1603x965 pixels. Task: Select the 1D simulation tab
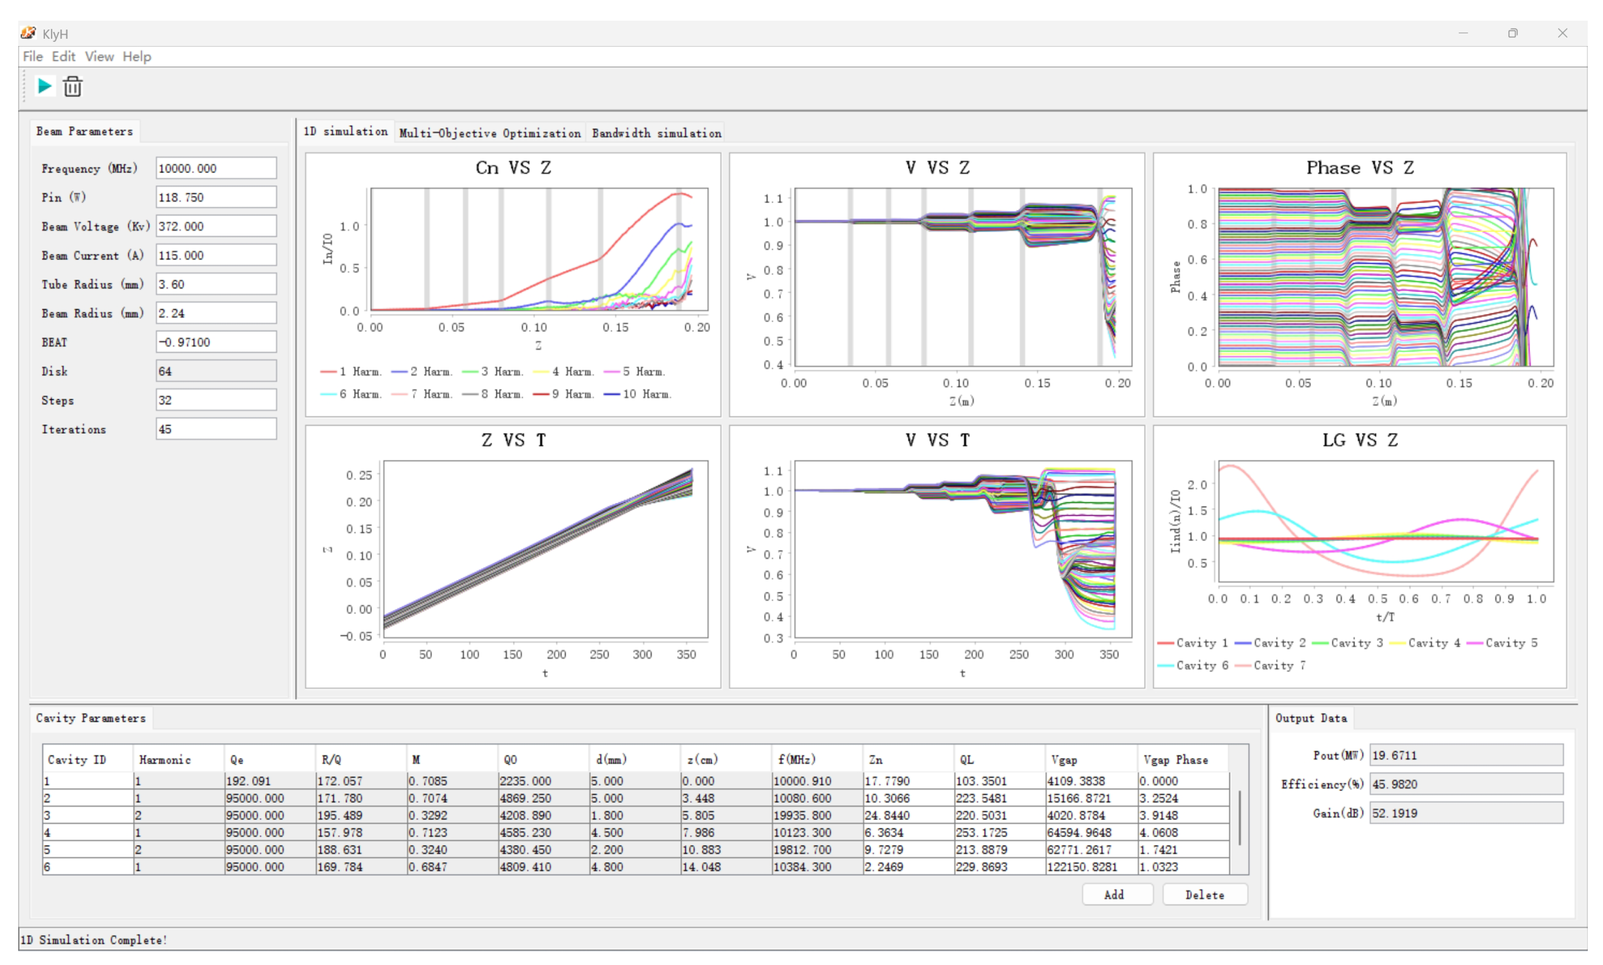point(345,131)
